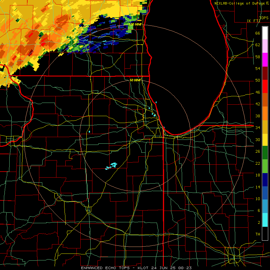Click the legend value '42'

258,104
